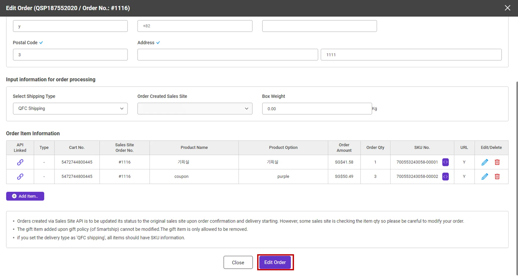Click API link icon for 기획실 item

[x=20, y=162]
